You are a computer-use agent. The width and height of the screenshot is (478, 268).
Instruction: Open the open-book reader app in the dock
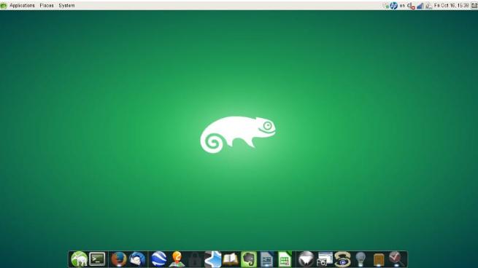pos(231,259)
